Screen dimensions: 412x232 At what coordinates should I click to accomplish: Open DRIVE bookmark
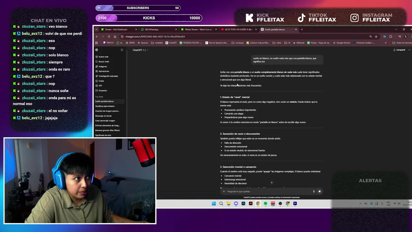pos(130,43)
